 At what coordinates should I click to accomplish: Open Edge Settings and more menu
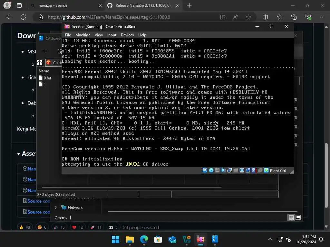click(322, 17)
